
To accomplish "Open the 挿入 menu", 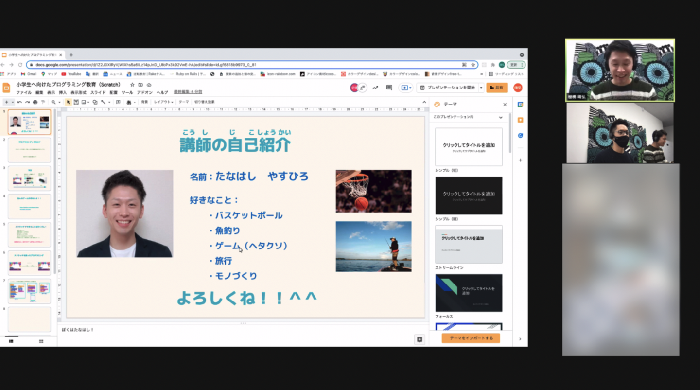I will (63, 92).
